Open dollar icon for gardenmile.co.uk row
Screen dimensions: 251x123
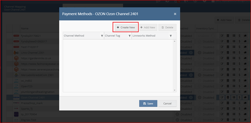point(239,58)
